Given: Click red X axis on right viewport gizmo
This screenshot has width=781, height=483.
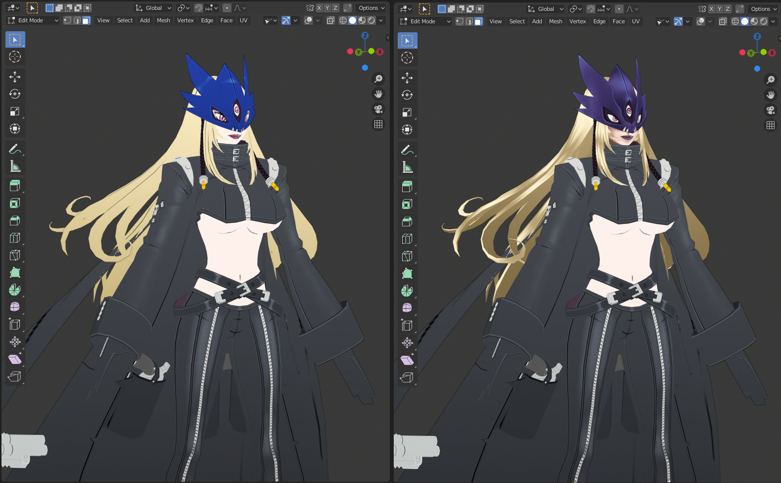Looking at the screenshot, I should pyautogui.click(x=772, y=53).
